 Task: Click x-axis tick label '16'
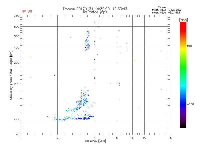pyautogui.click(x=170, y=138)
